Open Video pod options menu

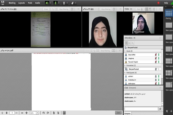click(x=160, y=9)
